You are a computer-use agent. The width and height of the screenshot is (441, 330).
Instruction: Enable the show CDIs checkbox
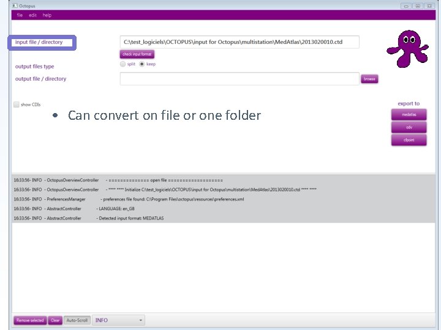click(x=17, y=105)
